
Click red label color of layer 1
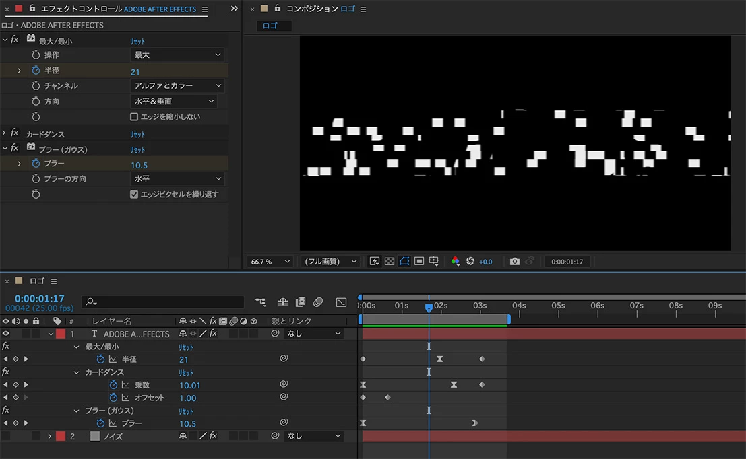pos(61,334)
